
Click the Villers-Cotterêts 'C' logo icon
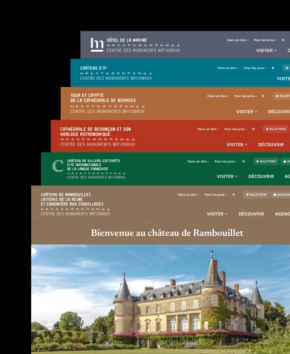click(58, 166)
